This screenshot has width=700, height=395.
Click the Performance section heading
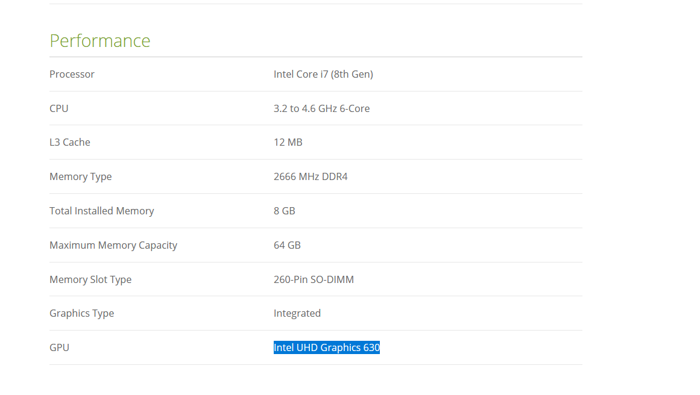click(100, 40)
